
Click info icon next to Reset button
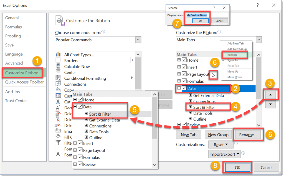236,144
